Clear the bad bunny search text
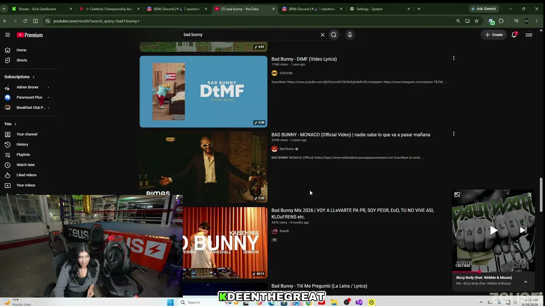Image resolution: width=545 pixels, height=306 pixels. (x=322, y=35)
